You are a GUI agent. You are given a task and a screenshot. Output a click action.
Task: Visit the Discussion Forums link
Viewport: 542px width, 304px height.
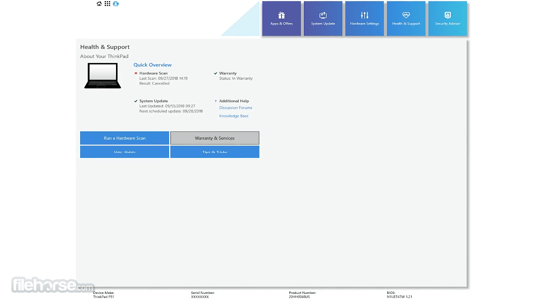coord(236,108)
